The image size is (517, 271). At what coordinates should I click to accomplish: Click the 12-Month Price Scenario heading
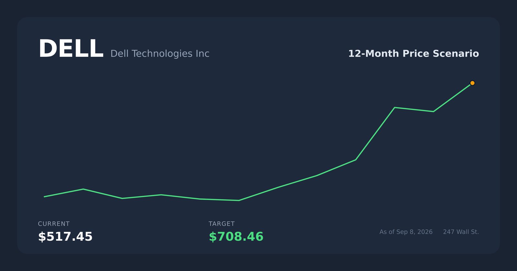point(413,54)
